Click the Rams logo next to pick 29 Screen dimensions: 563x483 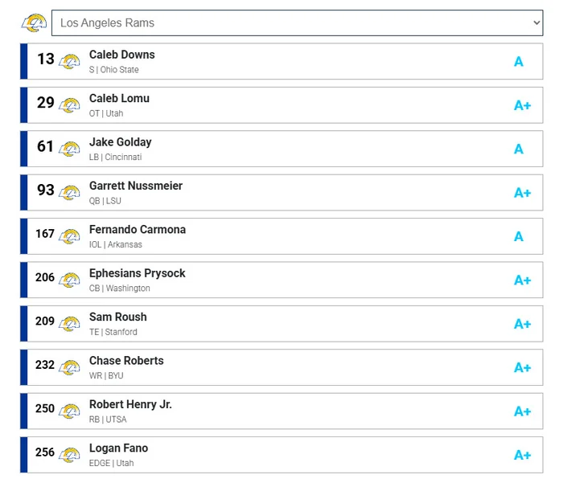click(70, 105)
